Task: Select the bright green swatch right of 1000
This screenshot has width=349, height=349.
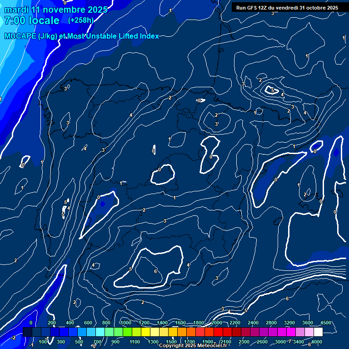Action: coord(128,332)
